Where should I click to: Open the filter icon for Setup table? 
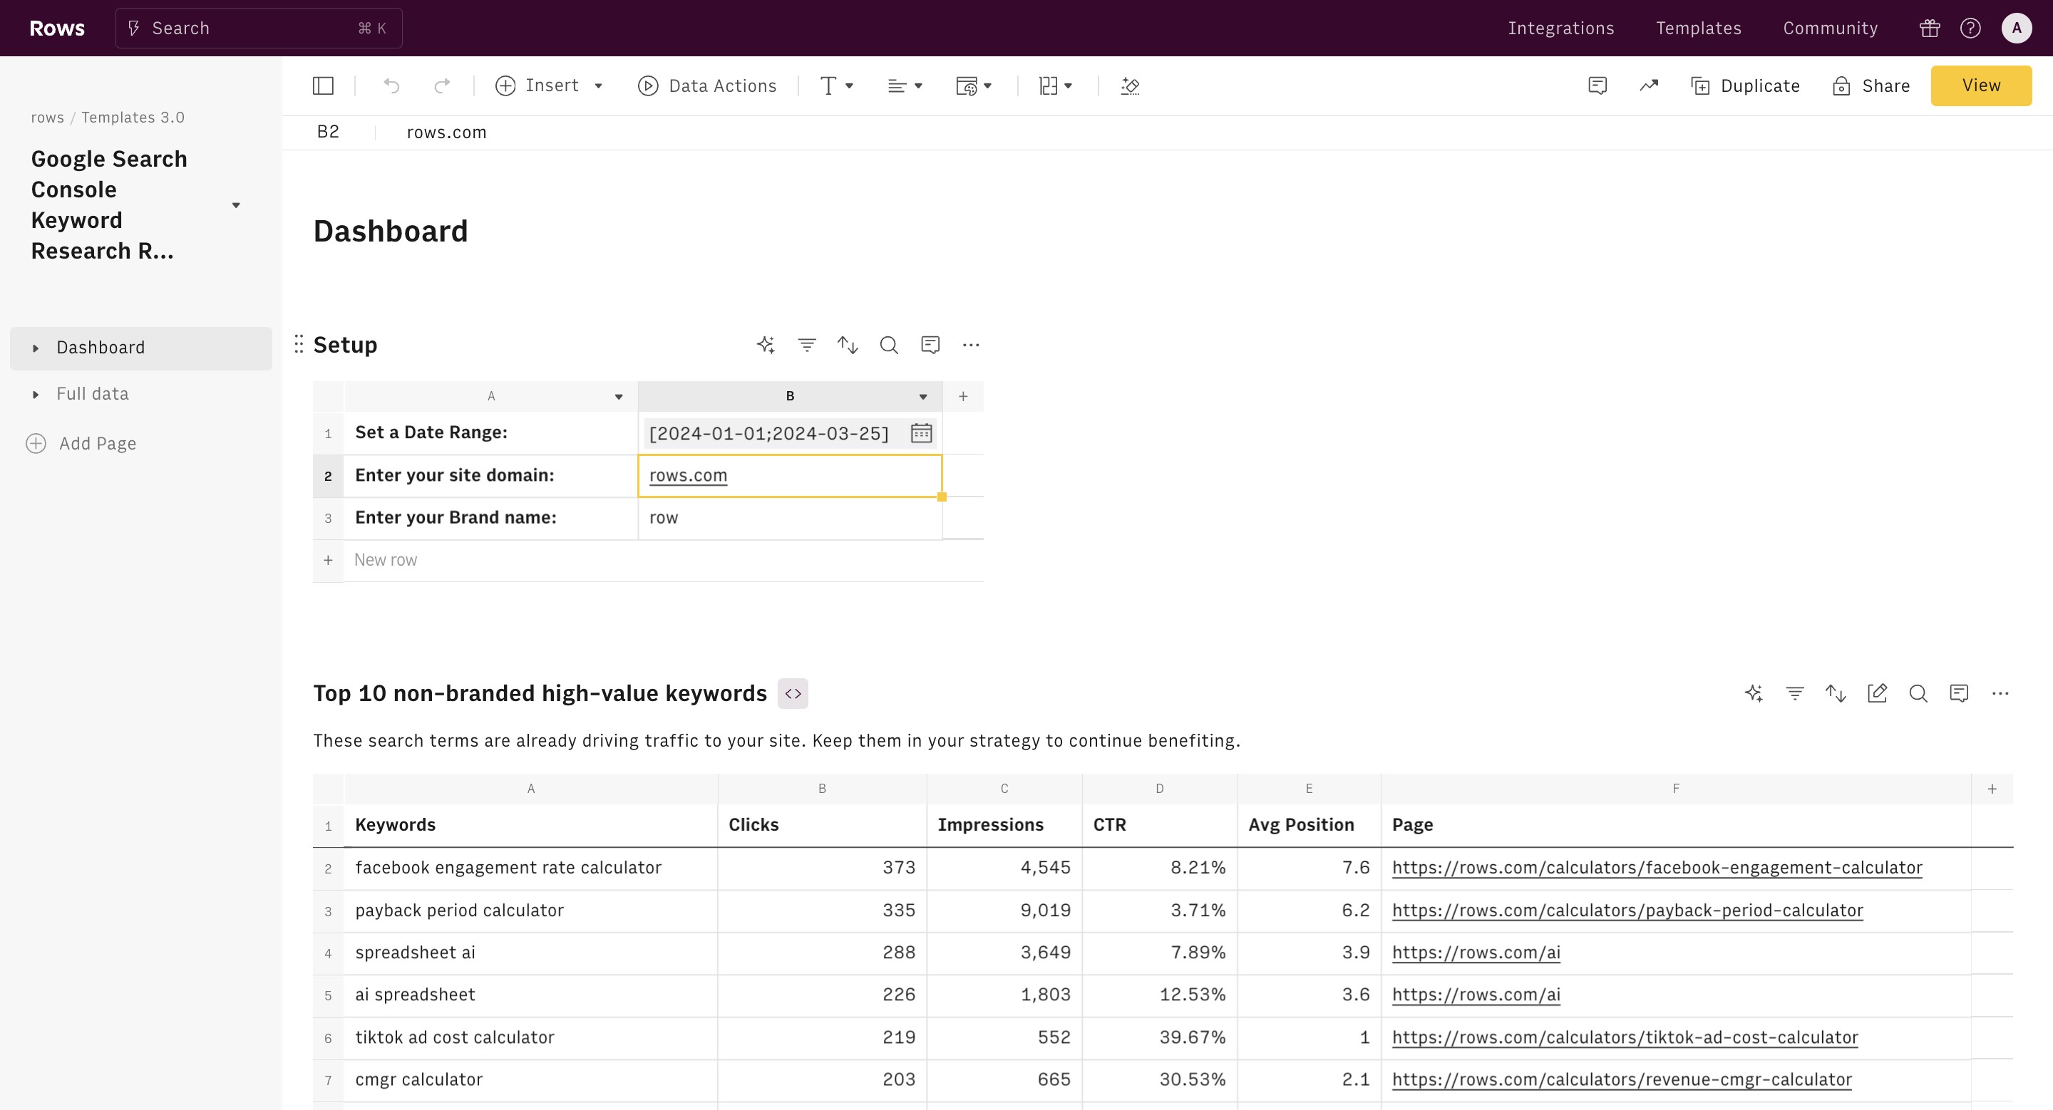click(x=806, y=345)
